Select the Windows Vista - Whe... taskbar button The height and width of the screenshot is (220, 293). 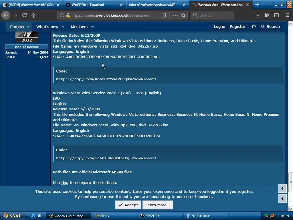[69, 216]
